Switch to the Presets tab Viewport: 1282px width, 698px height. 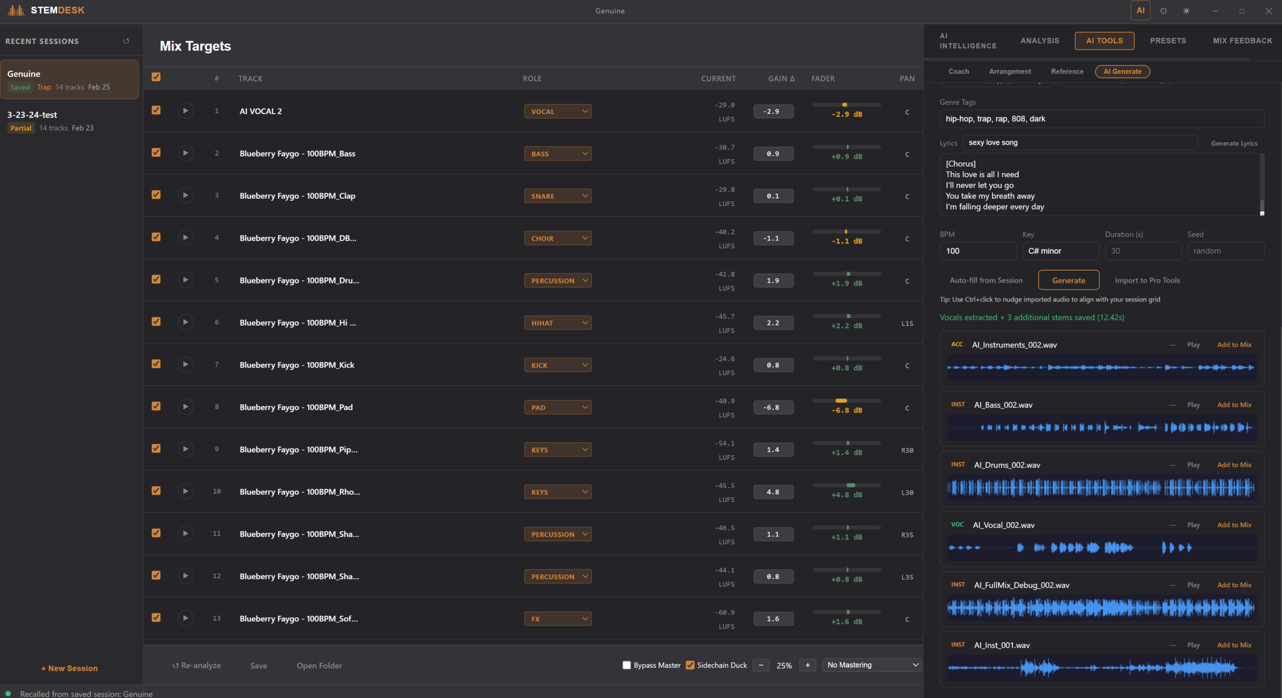(x=1168, y=41)
